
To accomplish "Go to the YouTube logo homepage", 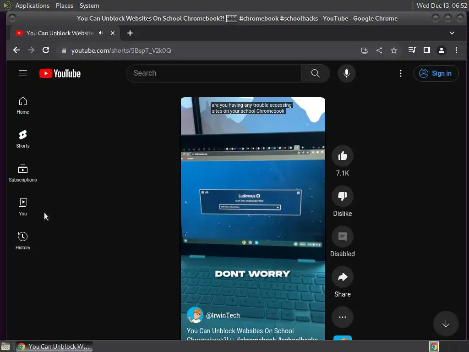I will point(60,73).
